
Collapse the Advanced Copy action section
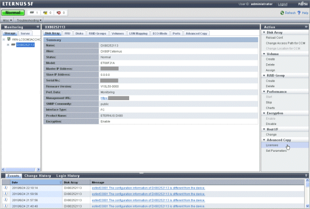tap(264, 140)
